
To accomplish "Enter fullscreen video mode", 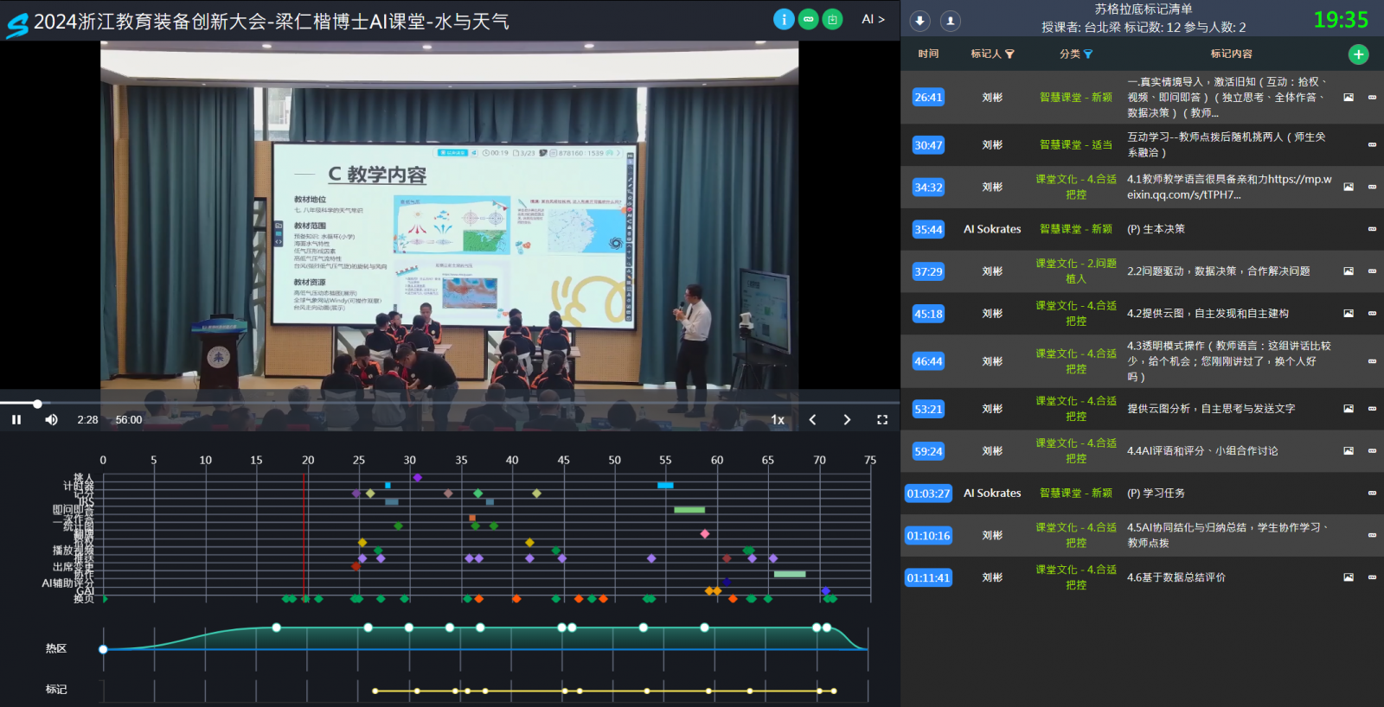I will point(882,419).
